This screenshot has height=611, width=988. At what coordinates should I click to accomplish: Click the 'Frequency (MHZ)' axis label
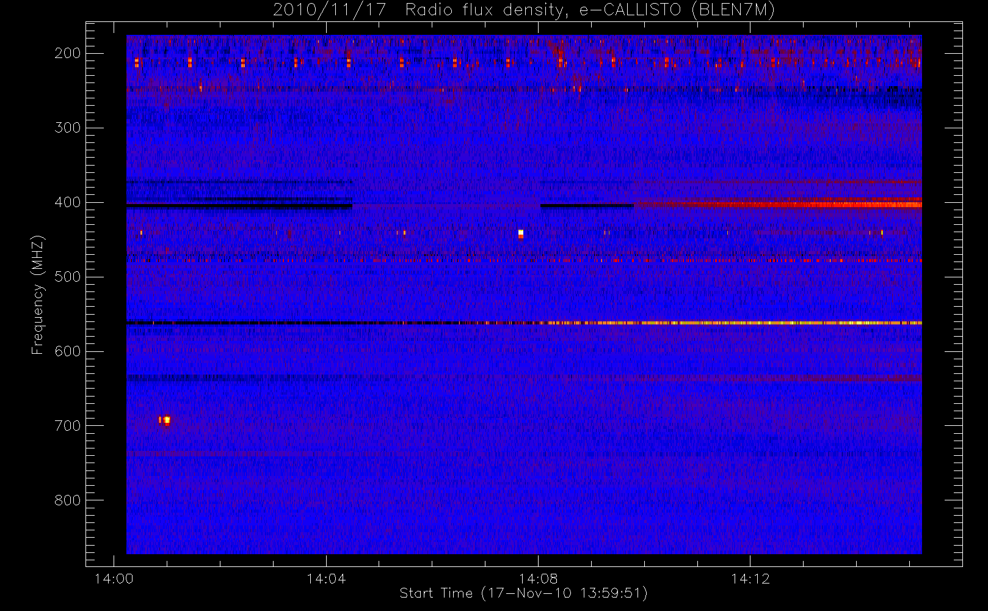(38, 295)
